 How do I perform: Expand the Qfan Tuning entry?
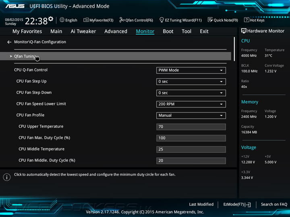click(x=116, y=56)
